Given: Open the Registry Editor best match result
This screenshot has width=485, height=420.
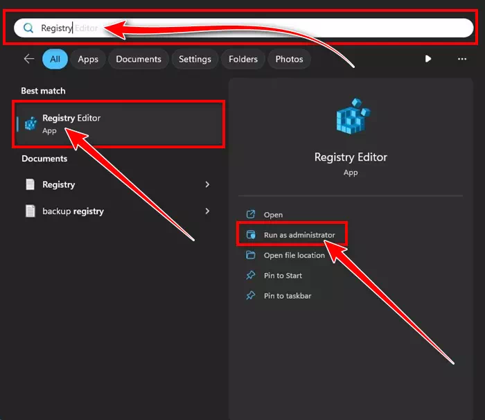Looking at the screenshot, I should click(118, 124).
